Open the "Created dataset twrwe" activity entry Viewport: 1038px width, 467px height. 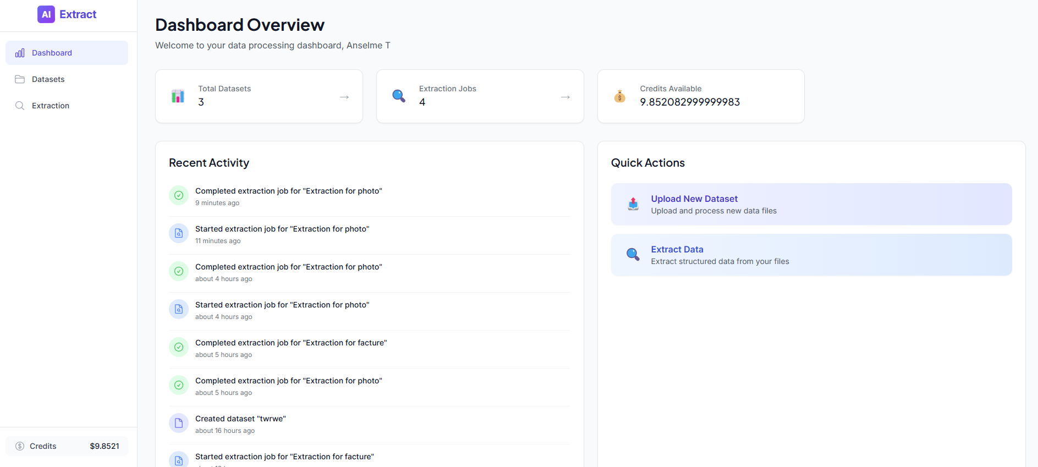pos(240,419)
